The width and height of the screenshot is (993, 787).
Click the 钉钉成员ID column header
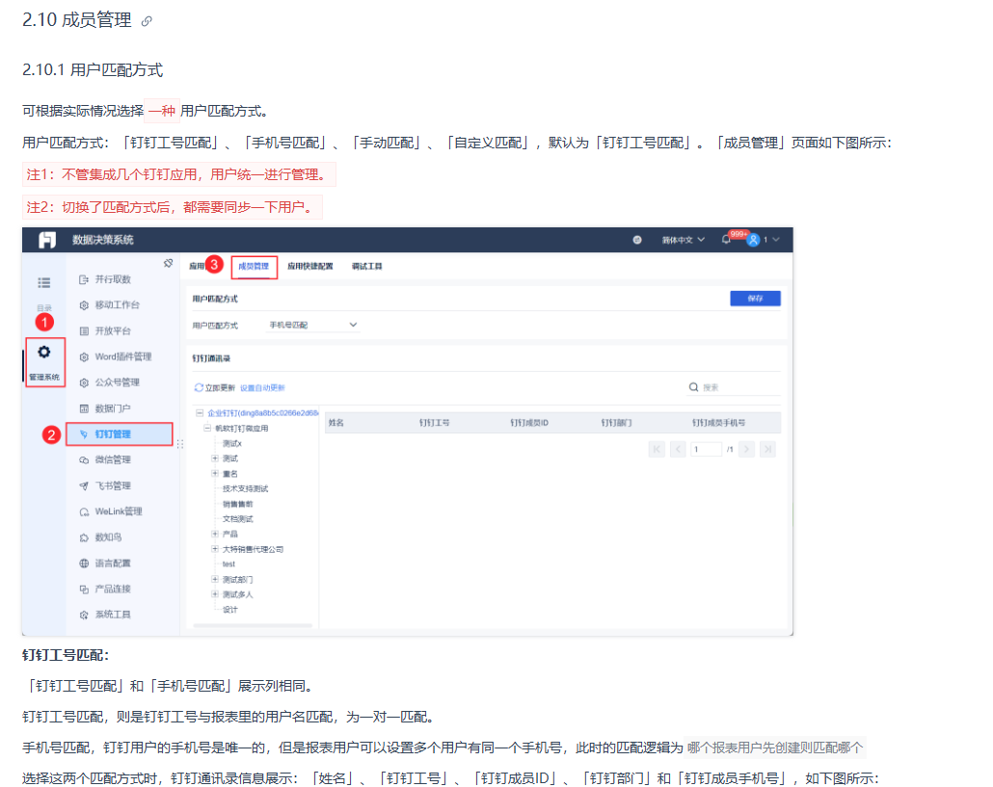click(529, 423)
